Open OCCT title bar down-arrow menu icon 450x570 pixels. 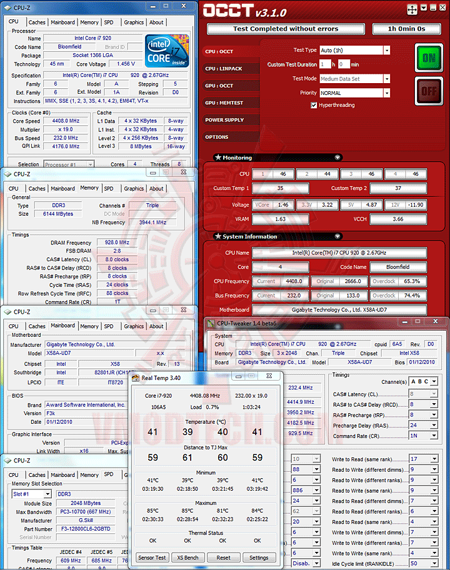424,7
